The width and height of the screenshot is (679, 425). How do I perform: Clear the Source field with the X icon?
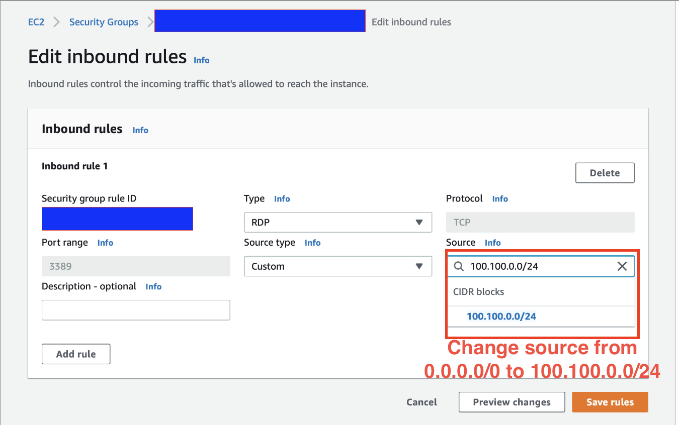[622, 266]
